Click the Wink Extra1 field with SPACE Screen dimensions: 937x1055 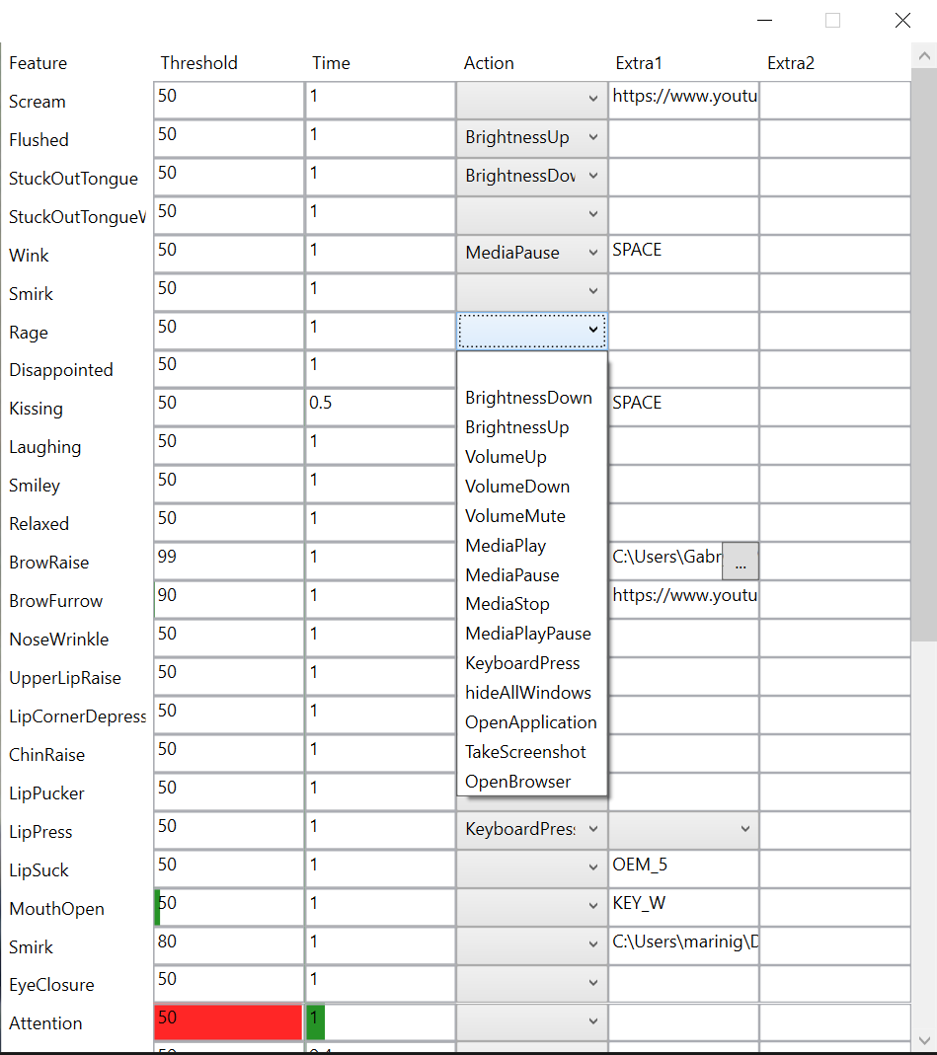click(683, 254)
